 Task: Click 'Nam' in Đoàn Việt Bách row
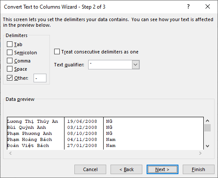tap(111, 146)
